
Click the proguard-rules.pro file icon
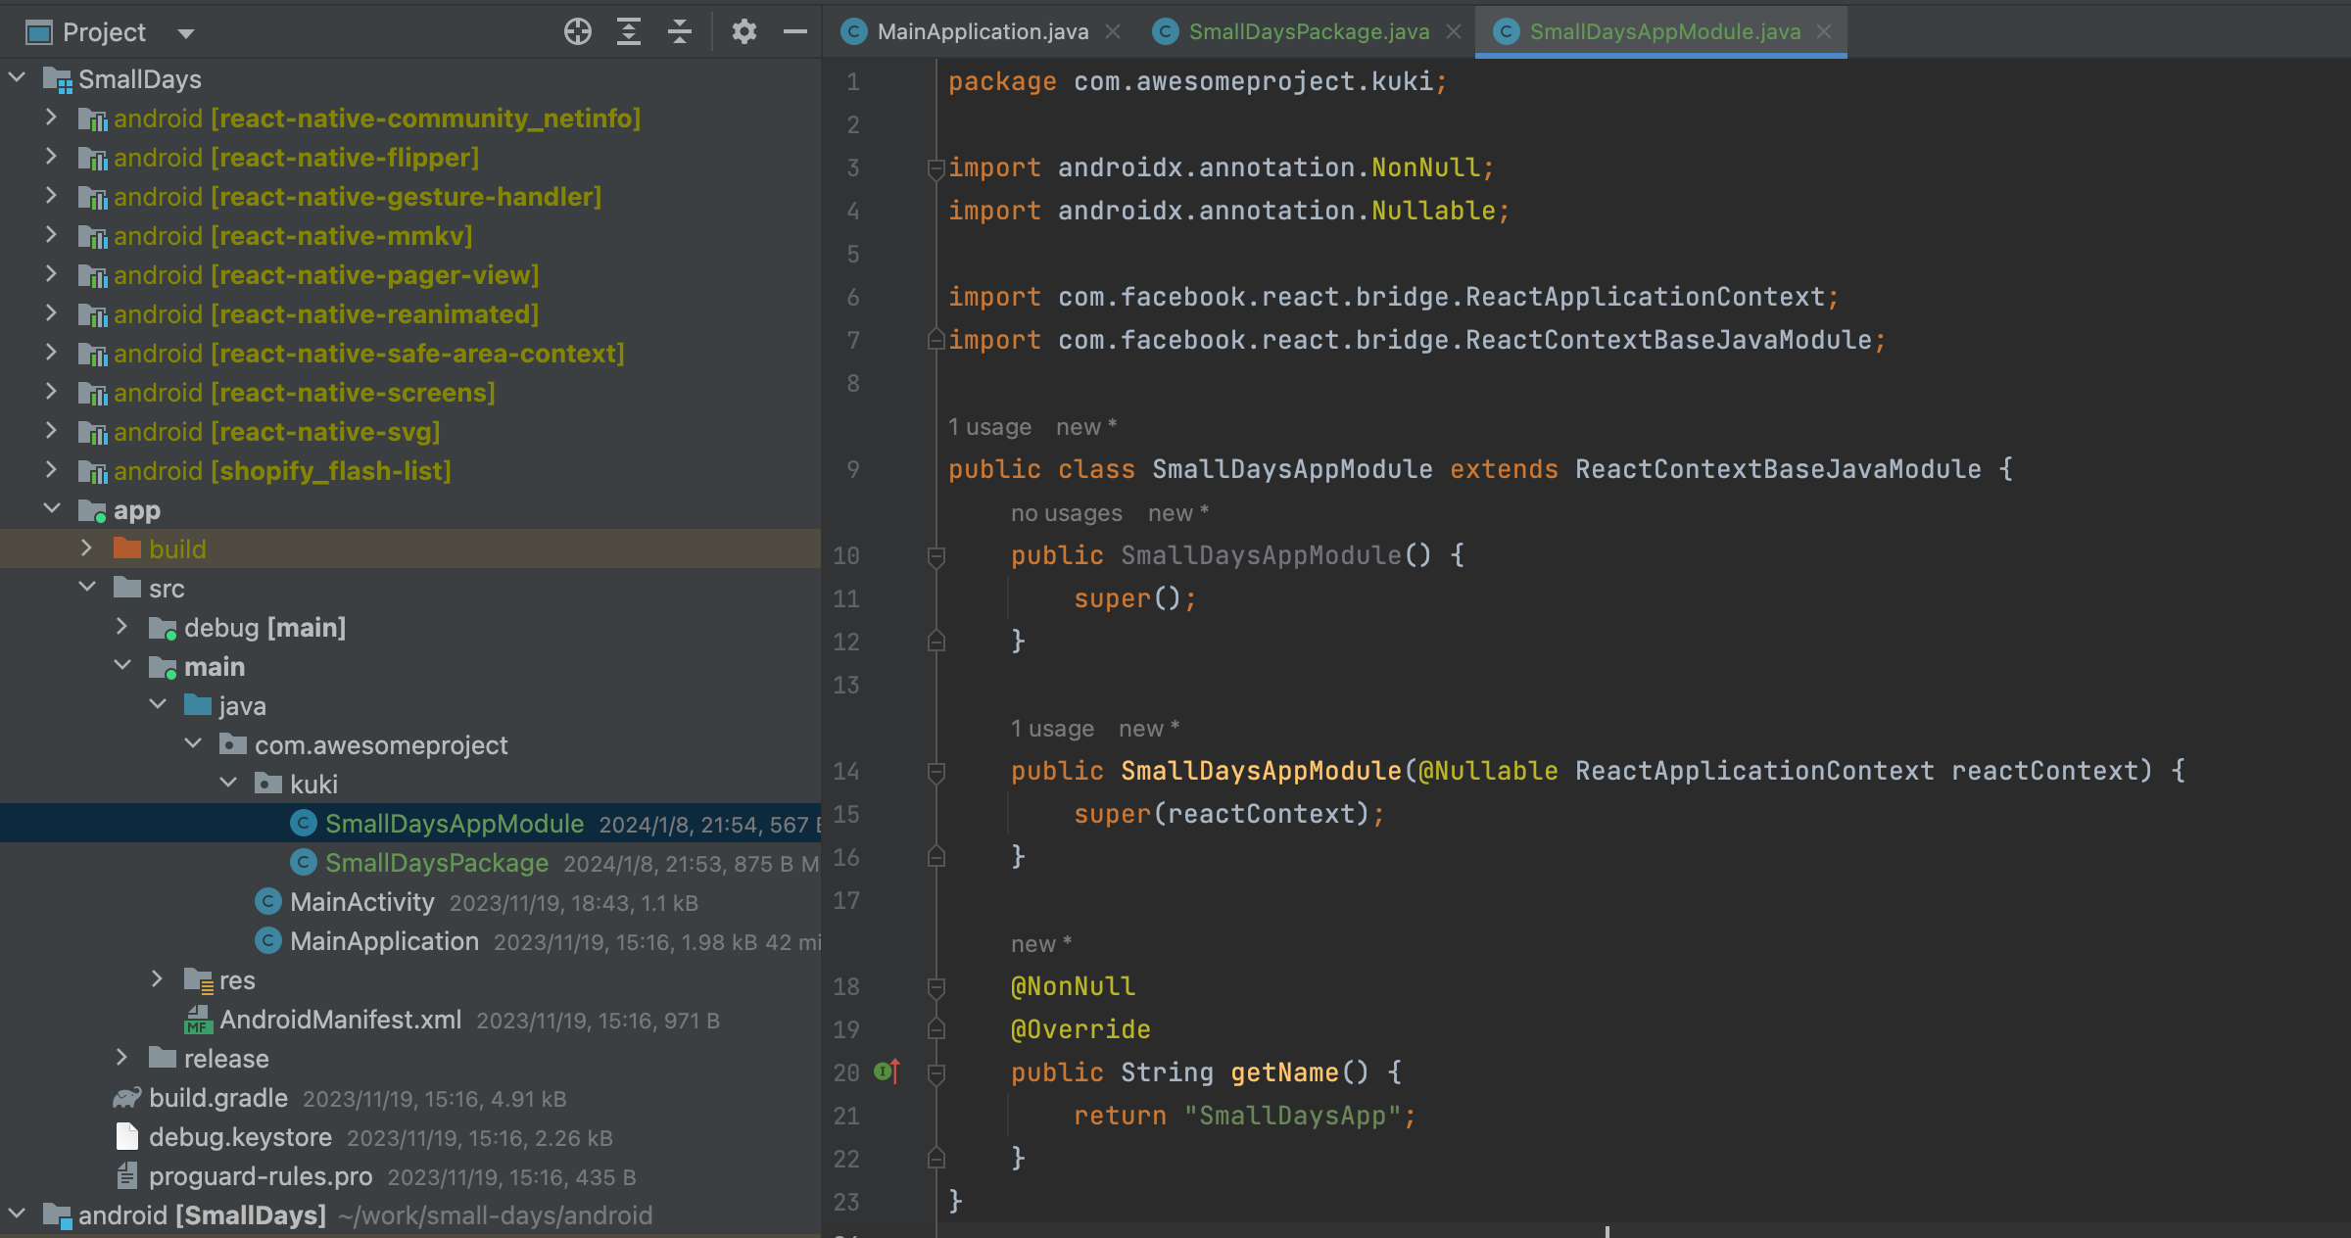coord(127,1176)
